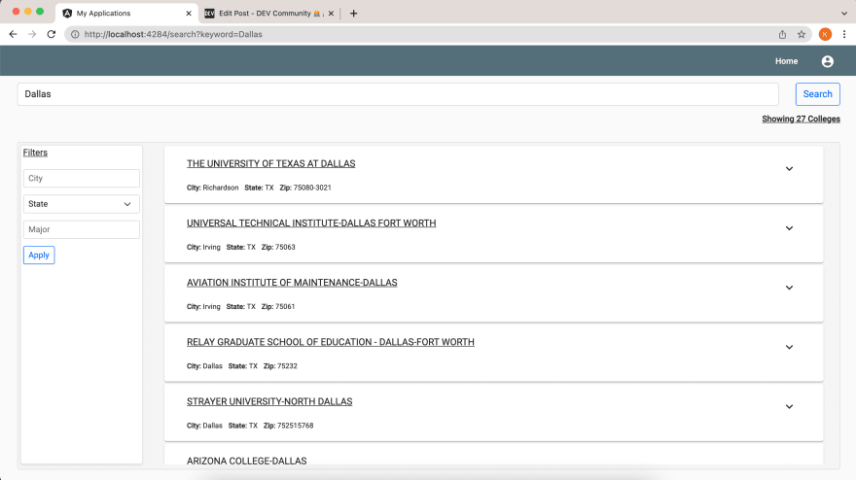Expand Strayer University-North Dallas card

point(789,407)
